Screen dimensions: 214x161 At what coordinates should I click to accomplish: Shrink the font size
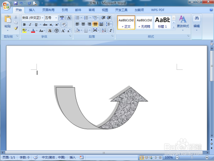[69, 31]
